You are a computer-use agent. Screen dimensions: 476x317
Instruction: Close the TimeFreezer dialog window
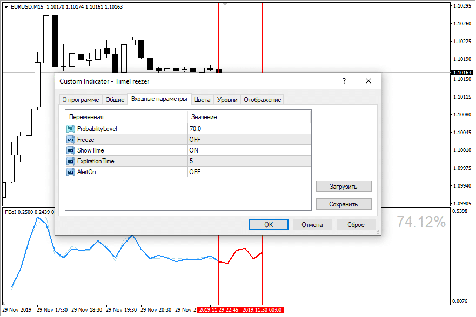(x=368, y=81)
